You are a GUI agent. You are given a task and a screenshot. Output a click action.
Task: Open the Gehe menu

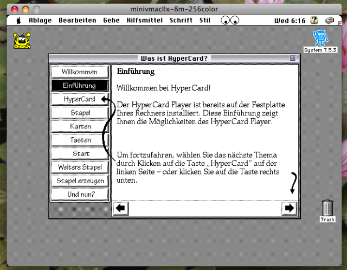pos(111,21)
